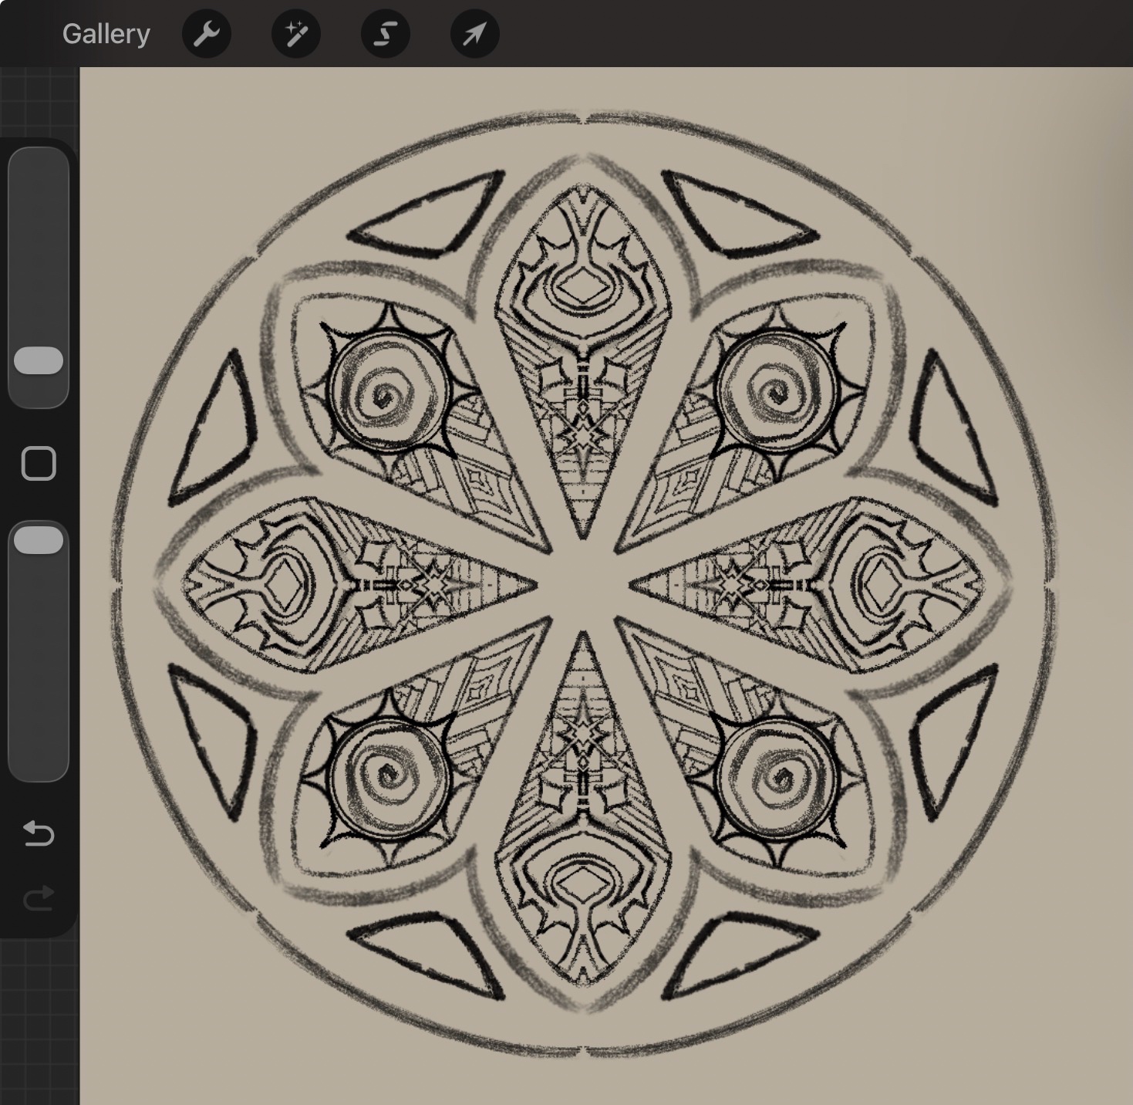Activate the Selection S-shaped tool
This screenshot has height=1105, width=1133.
(x=386, y=34)
